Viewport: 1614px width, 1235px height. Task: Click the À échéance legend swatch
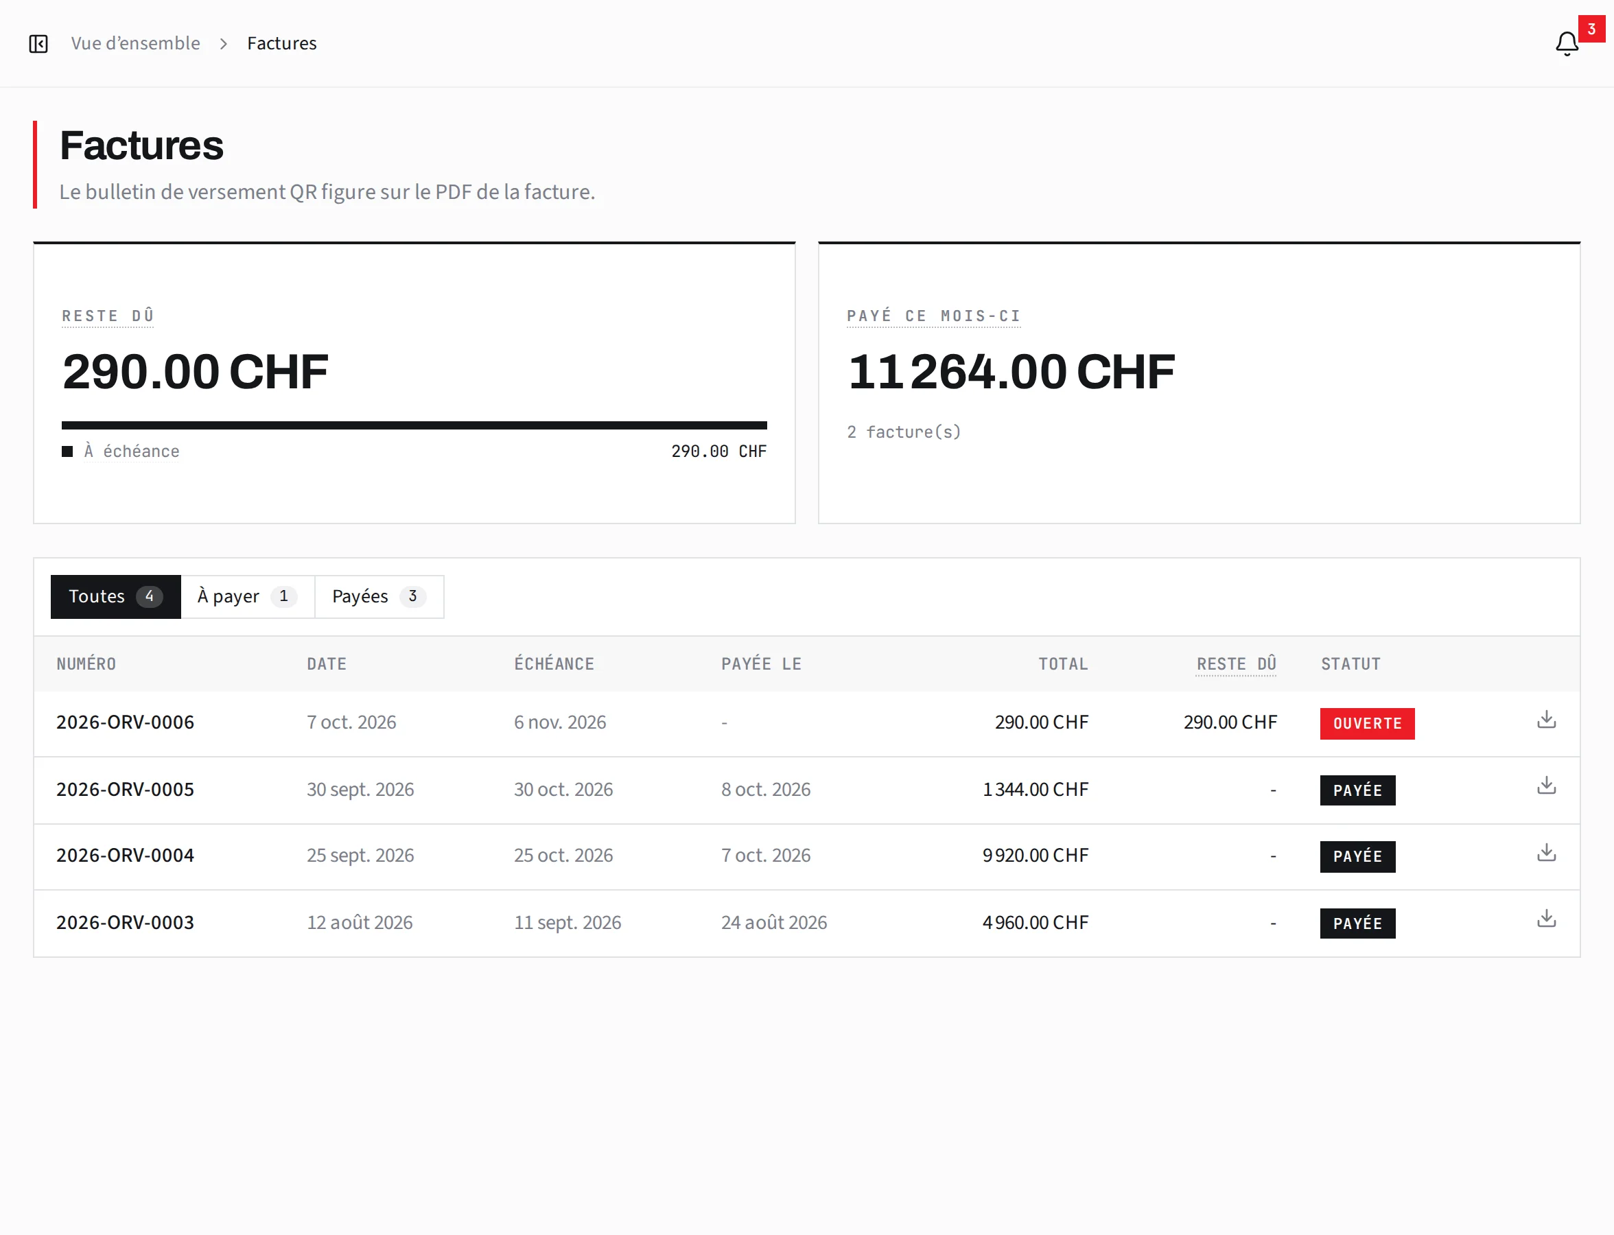tap(67, 451)
